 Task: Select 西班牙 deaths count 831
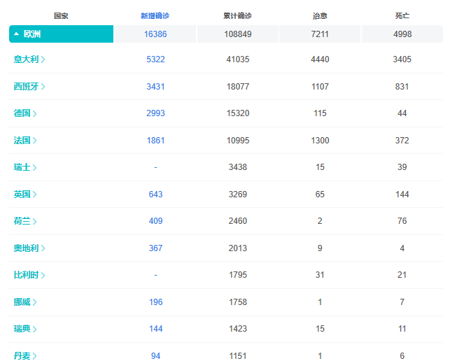click(402, 87)
